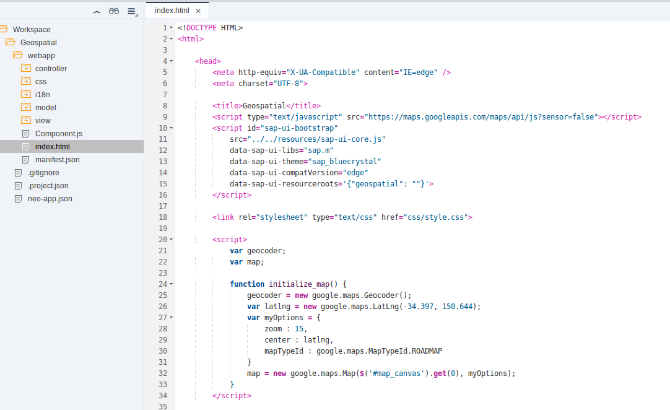This screenshot has height=410, width=670.
Task: Fold initialize_map function at line 24
Action: pos(172,284)
